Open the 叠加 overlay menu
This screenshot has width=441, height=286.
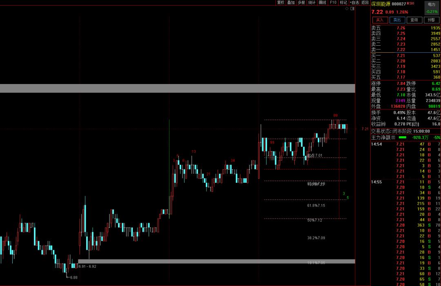pyautogui.click(x=291, y=2)
